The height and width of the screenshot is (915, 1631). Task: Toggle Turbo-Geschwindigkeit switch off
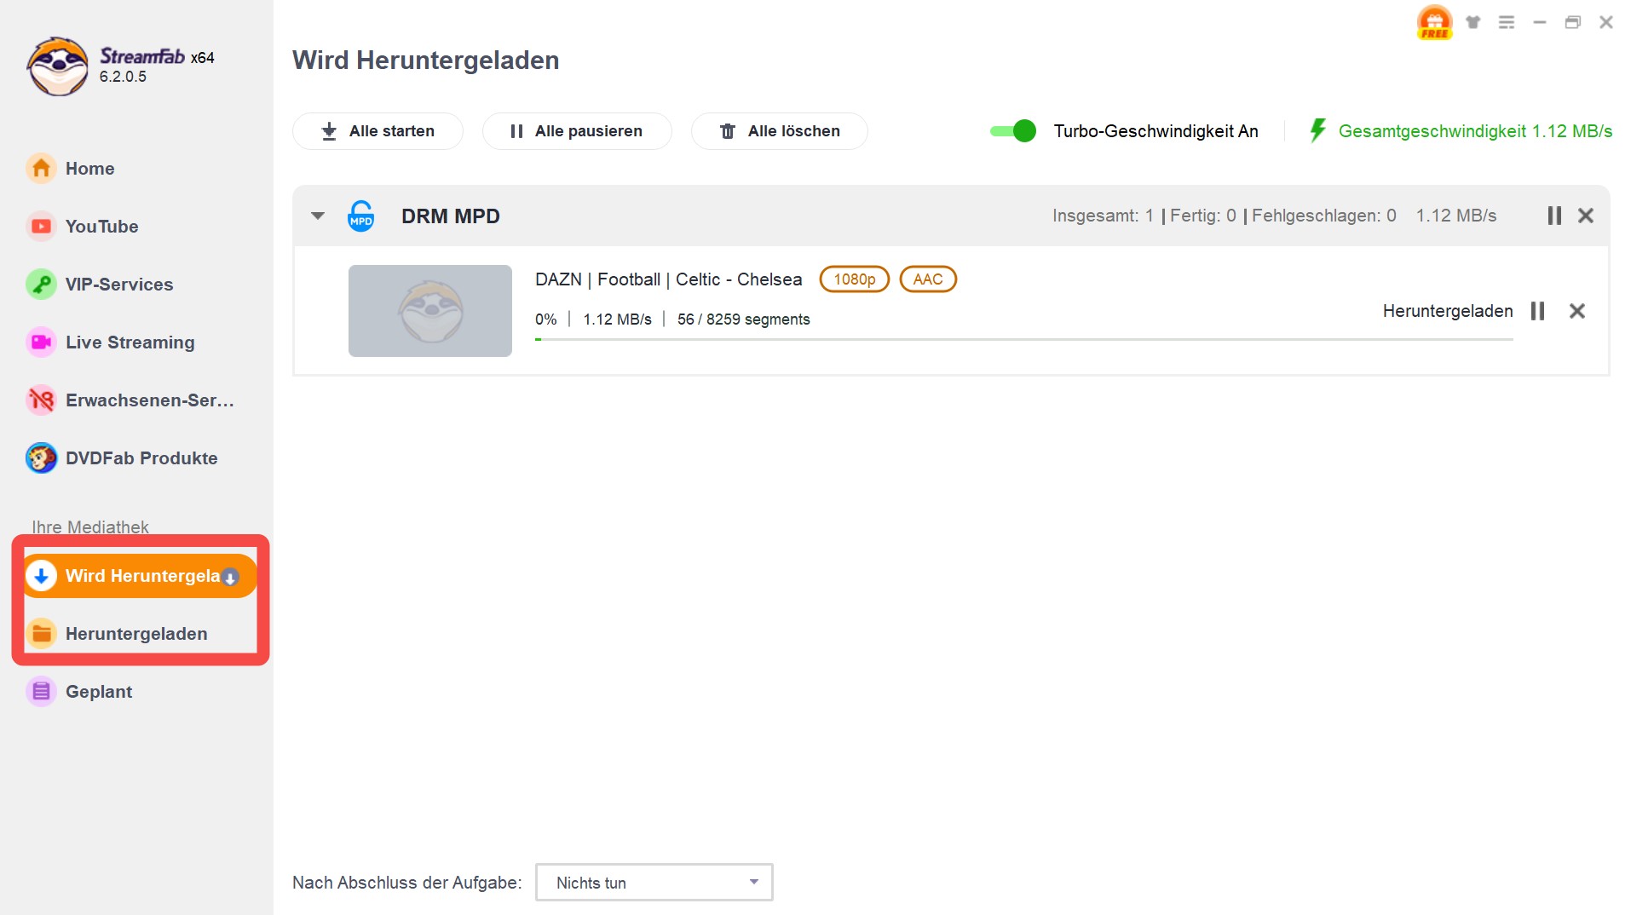click(1012, 131)
